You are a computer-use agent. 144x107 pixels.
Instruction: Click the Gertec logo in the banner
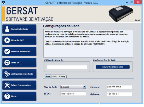coord(137,20)
